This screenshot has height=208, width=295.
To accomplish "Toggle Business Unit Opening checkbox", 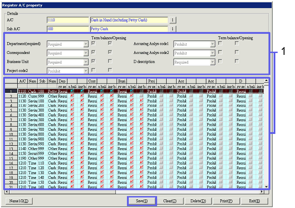I will tap(110, 61).
